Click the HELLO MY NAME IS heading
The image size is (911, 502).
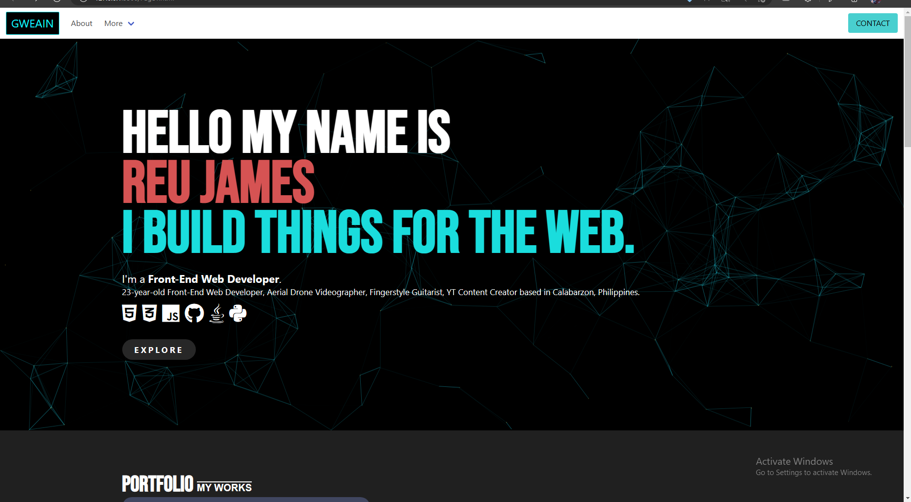click(286, 132)
